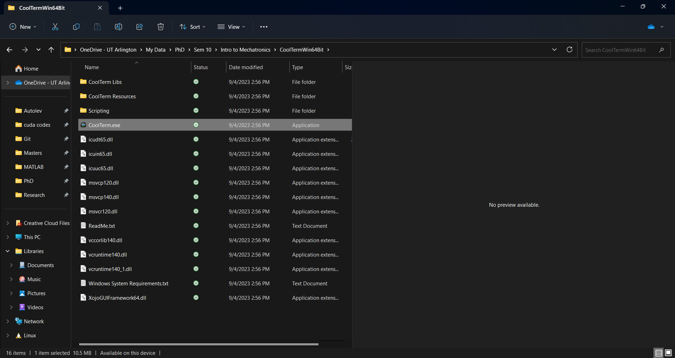675x358 pixels.
Task: Click the Rename icon in toolbar
Action: 118,27
